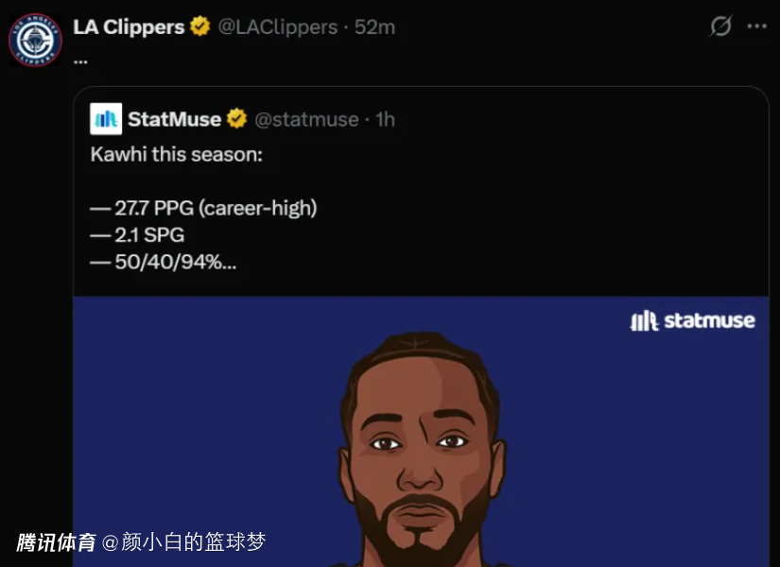The width and height of the screenshot is (780, 567).
Task: Click the StatMuse avatar logo
Action: [106, 119]
